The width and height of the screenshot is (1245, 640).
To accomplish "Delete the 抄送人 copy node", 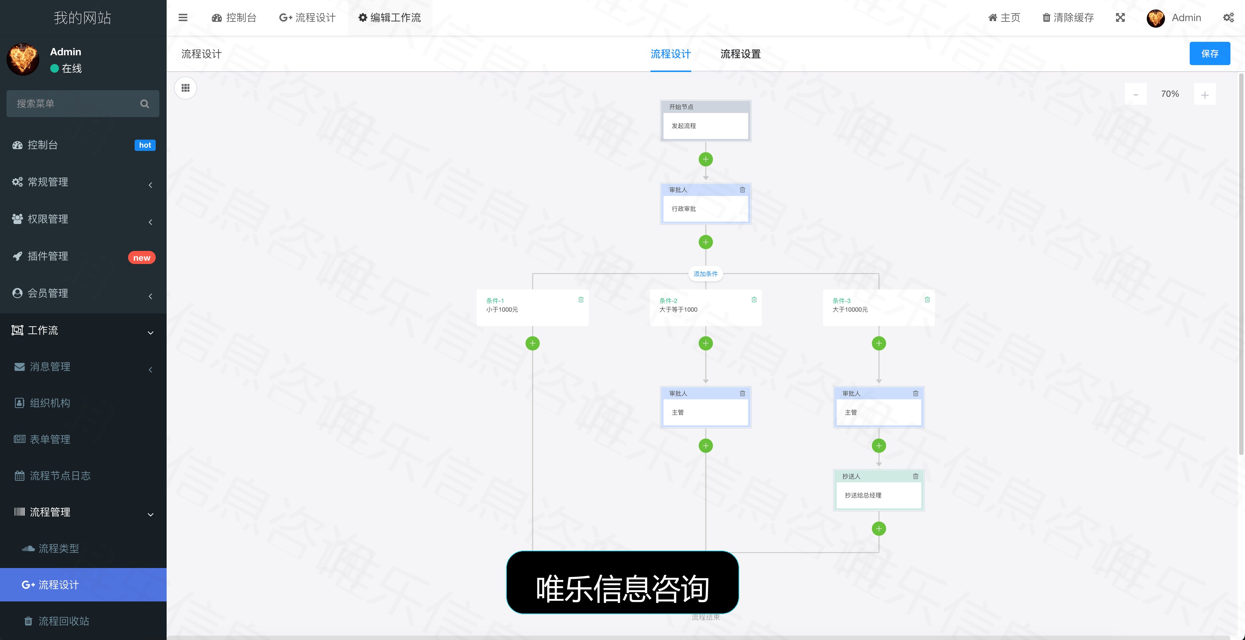I will tap(915, 476).
